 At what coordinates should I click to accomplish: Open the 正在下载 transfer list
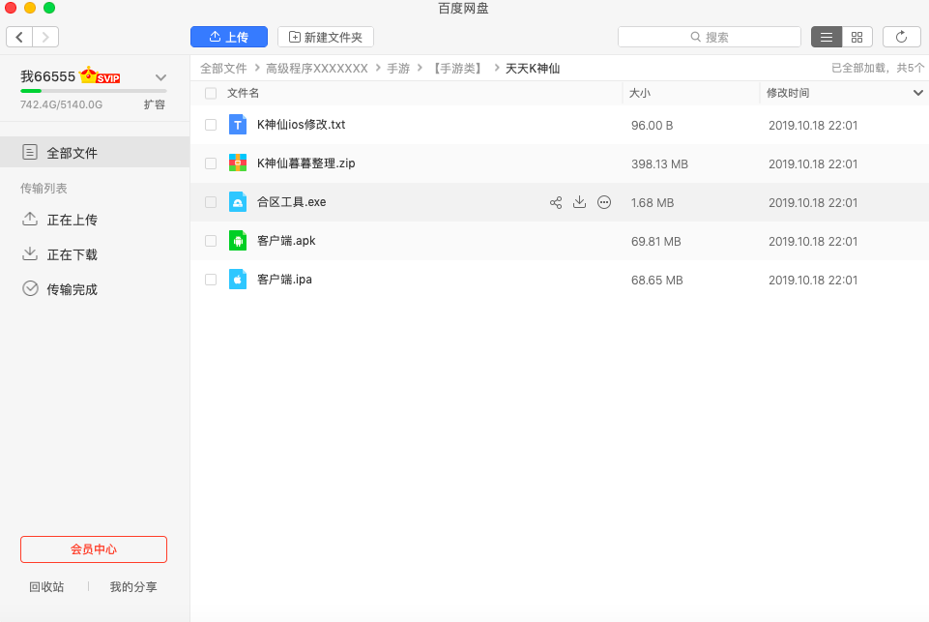click(72, 254)
